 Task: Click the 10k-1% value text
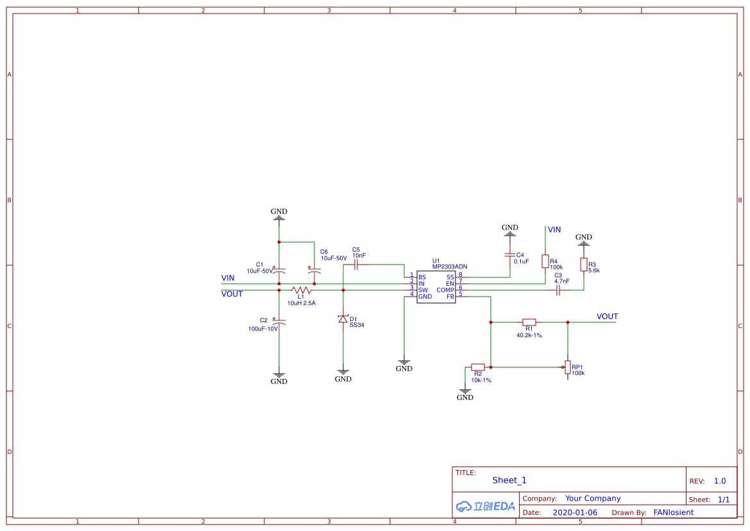click(481, 381)
